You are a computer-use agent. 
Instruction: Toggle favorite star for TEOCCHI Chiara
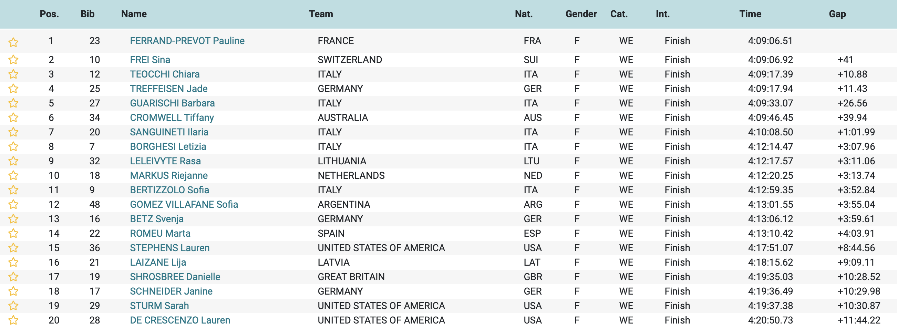[13, 74]
